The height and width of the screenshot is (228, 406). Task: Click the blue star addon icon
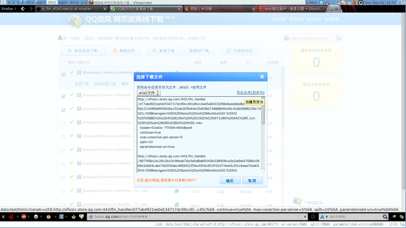(61, 217)
